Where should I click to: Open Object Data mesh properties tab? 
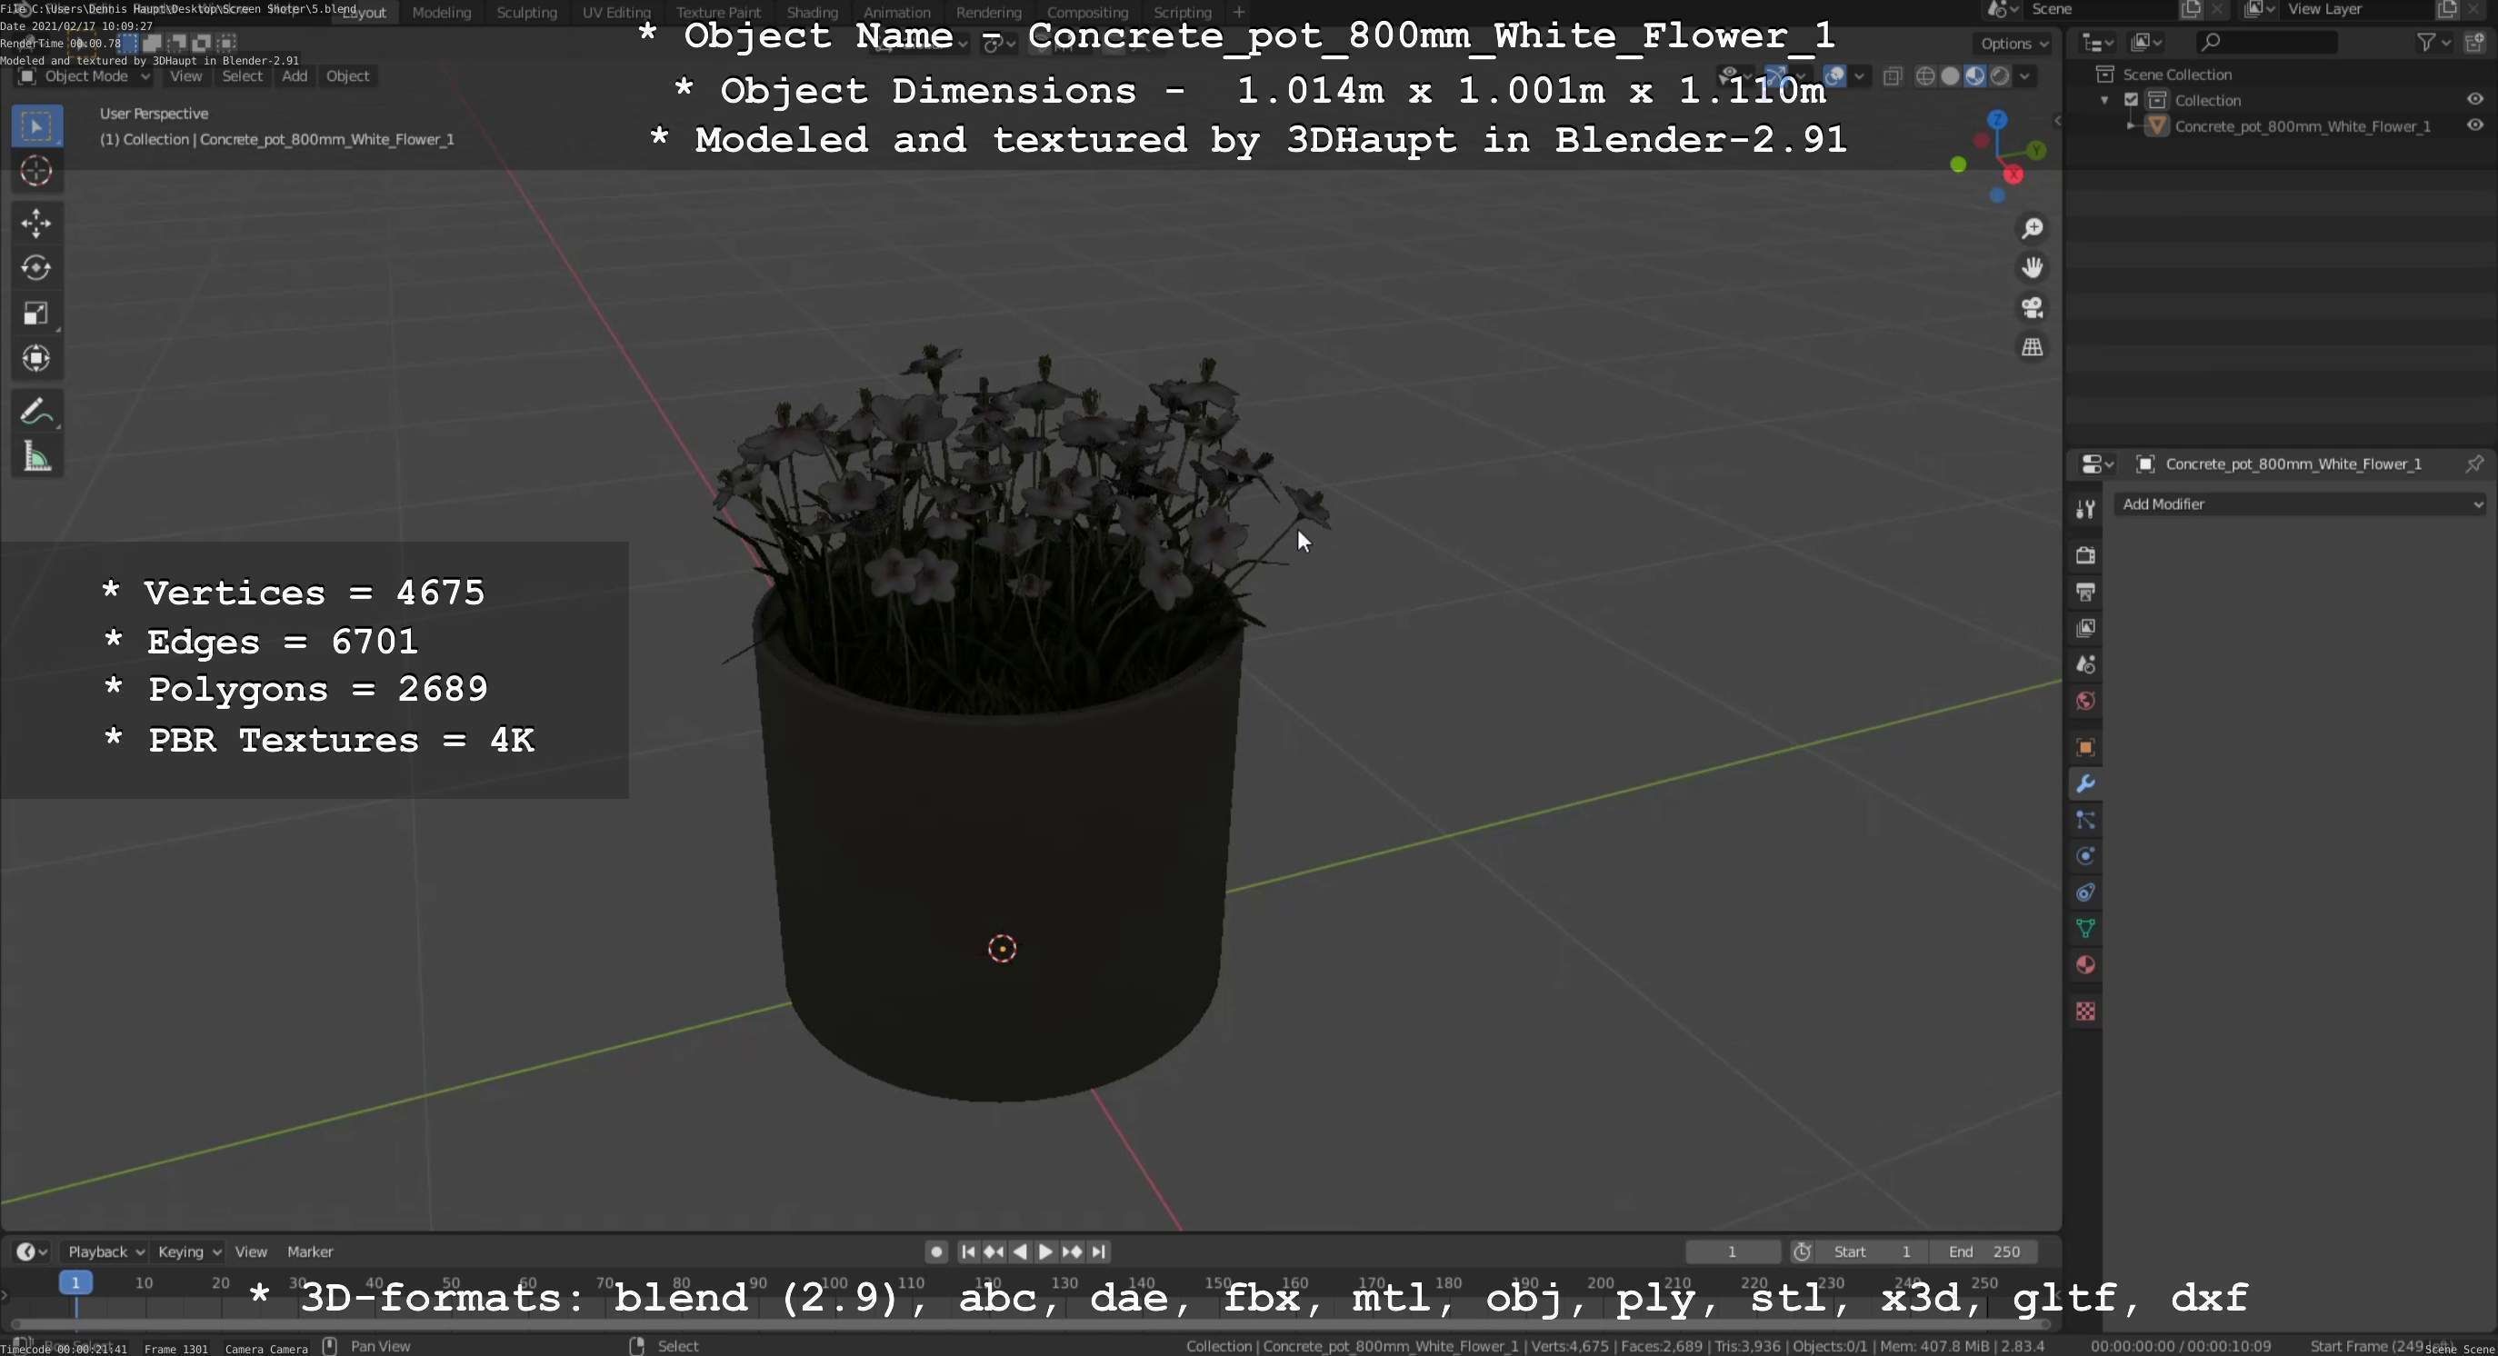pos(2086,929)
